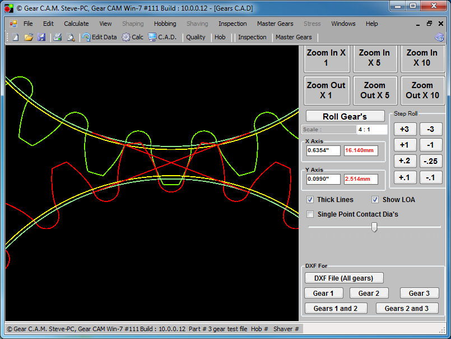Save using the floppy disk icon

click(41, 37)
